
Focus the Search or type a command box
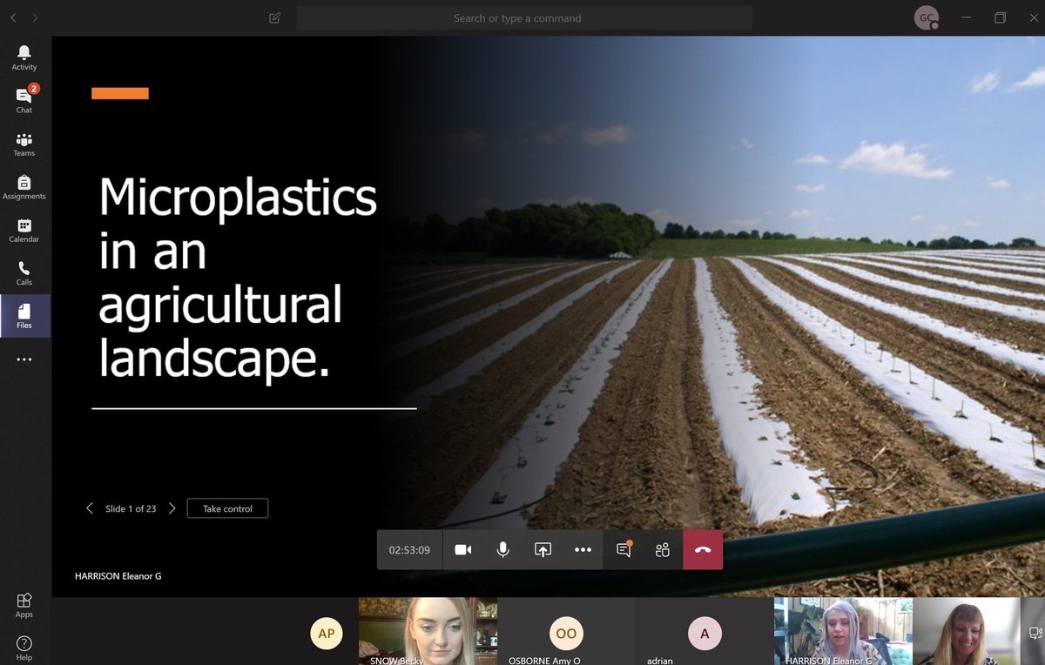click(x=524, y=17)
